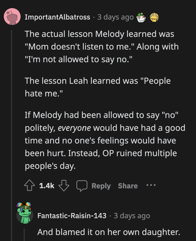Image resolution: width=196 pixels, height=241 pixels.
Task: View the elf Snoo award icon
Action: point(141,17)
